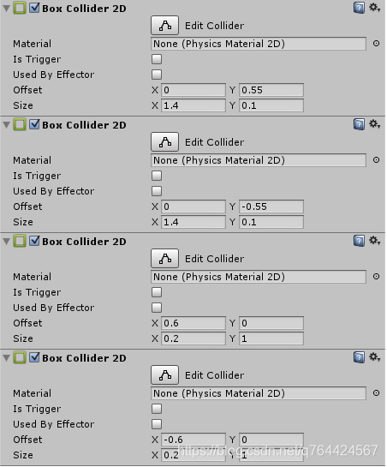Open gear menu of fourth Box Collider 2D
This screenshot has height=467, width=387.
[x=374, y=357]
